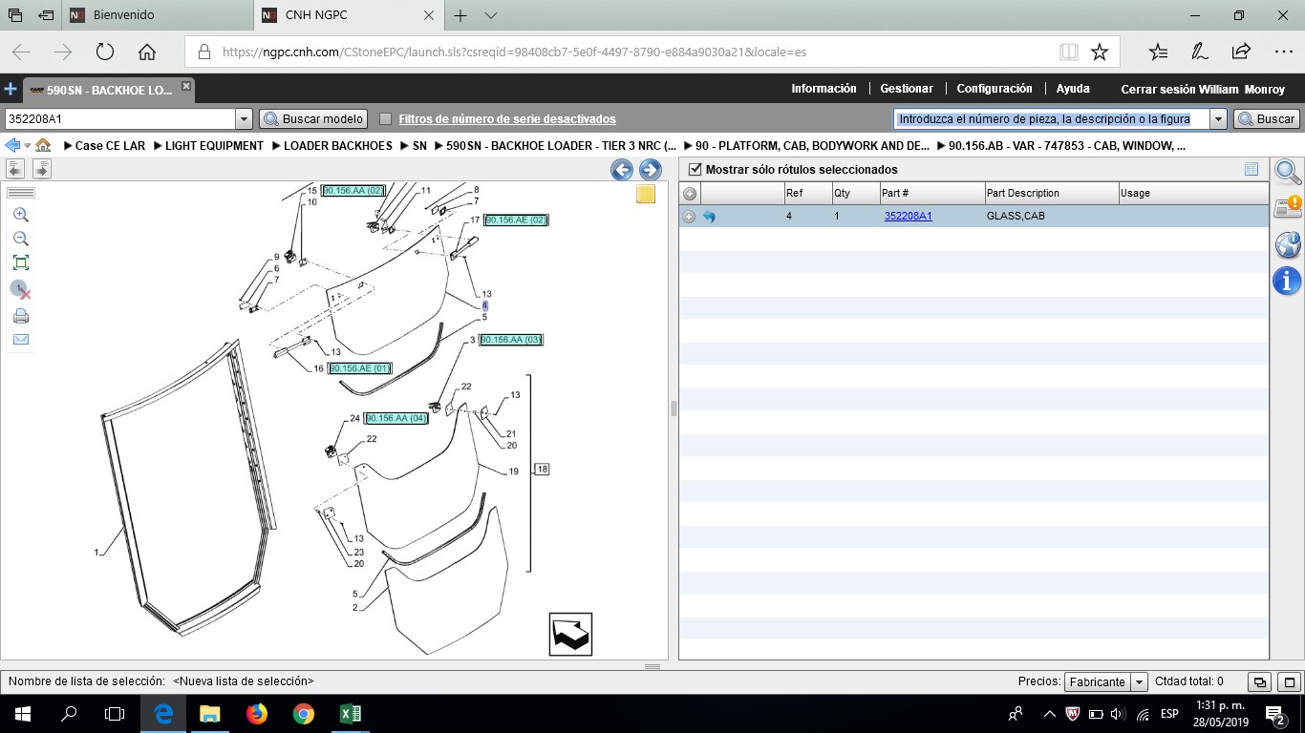Open figure link 90.156.AA (02) in the diagram
The height and width of the screenshot is (733, 1305).
coord(353,191)
